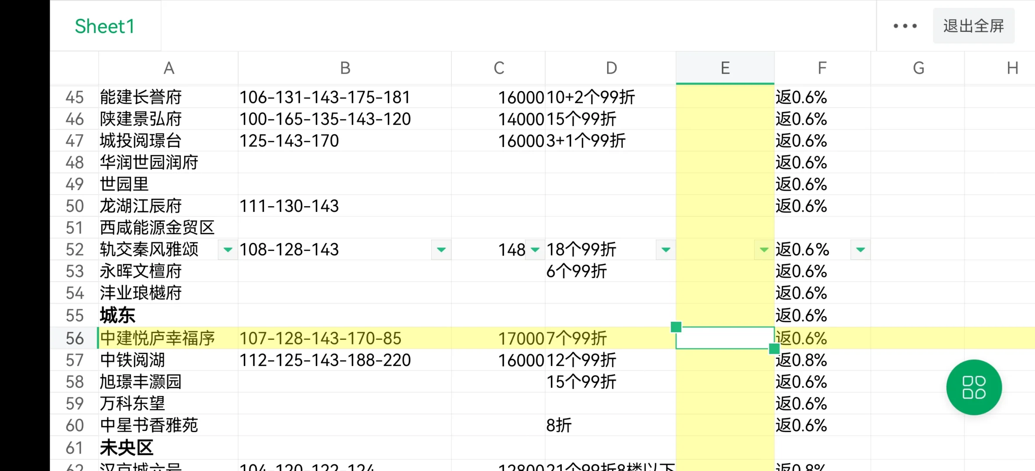This screenshot has width=1035, height=471.
Task: Open the three-dot more options menu
Action: [905, 26]
